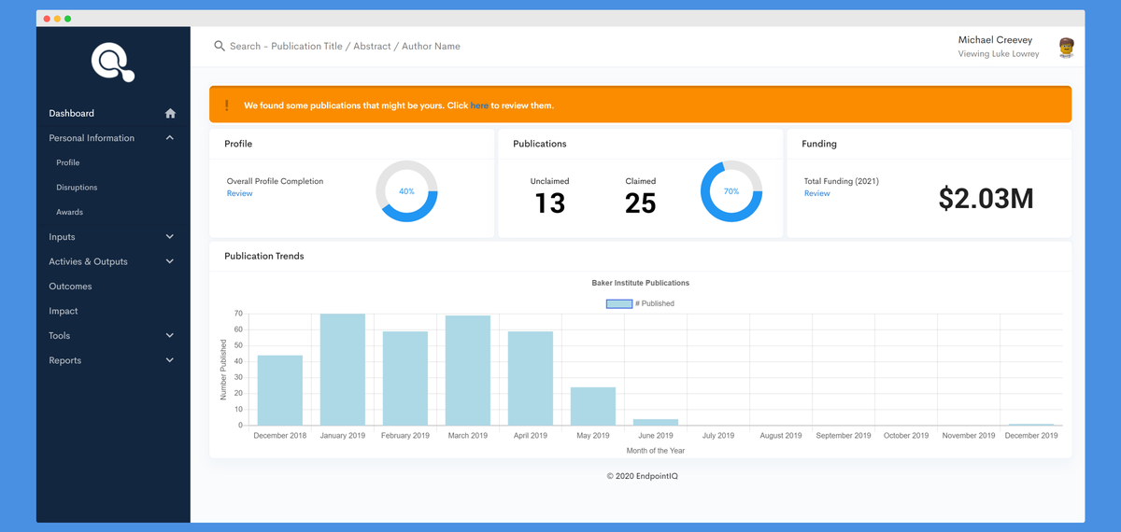This screenshot has width=1121, height=532.
Task: Click the warning exclamation icon in the orange banner
Action: tap(226, 105)
